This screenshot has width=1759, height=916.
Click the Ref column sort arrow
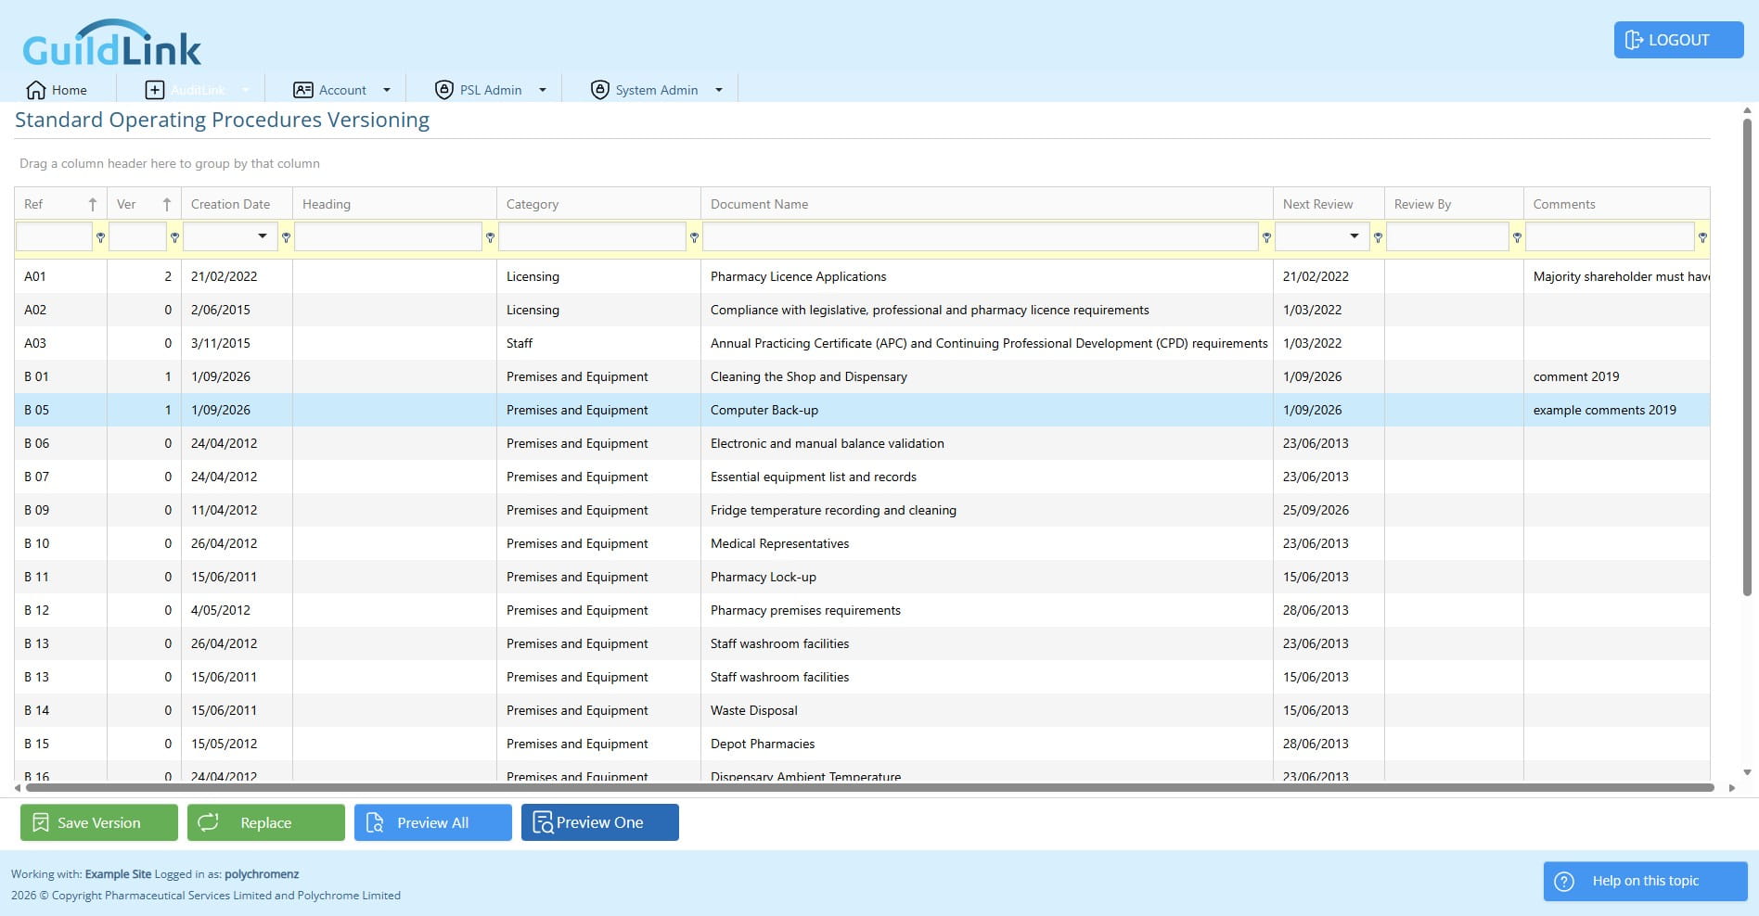pos(93,204)
